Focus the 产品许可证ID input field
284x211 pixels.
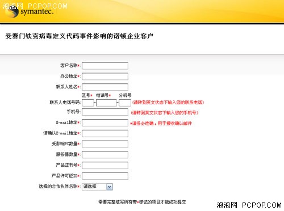(105, 176)
